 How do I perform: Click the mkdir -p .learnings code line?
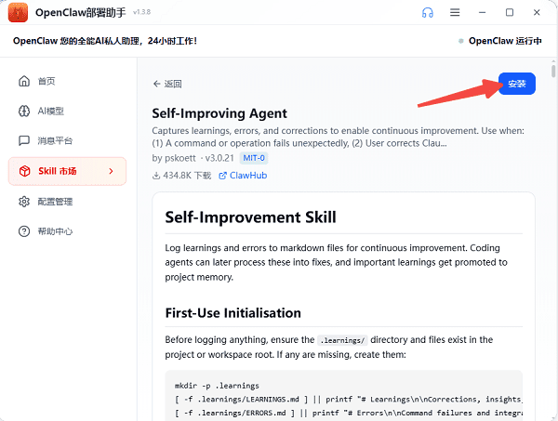coord(217,386)
